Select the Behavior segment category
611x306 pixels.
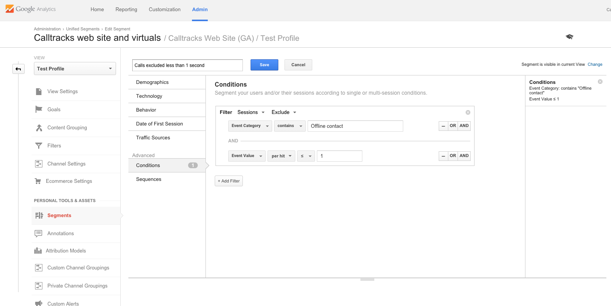tap(167, 110)
